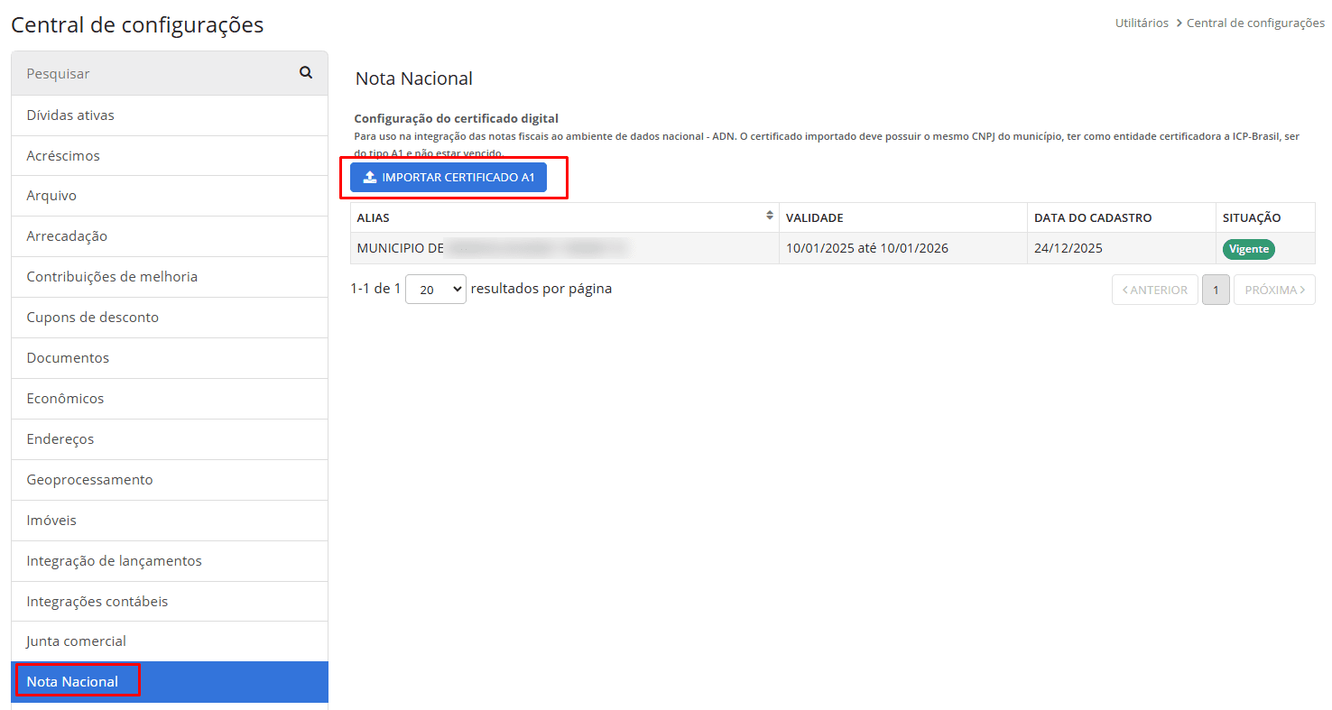1332x710 pixels.
Task: Select page 1 in pagination
Action: (x=1216, y=290)
